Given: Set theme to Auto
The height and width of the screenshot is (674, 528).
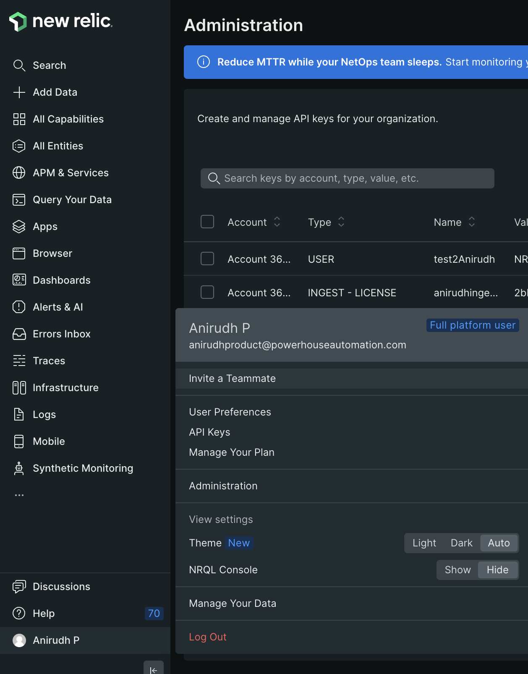Looking at the screenshot, I should [499, 543].
